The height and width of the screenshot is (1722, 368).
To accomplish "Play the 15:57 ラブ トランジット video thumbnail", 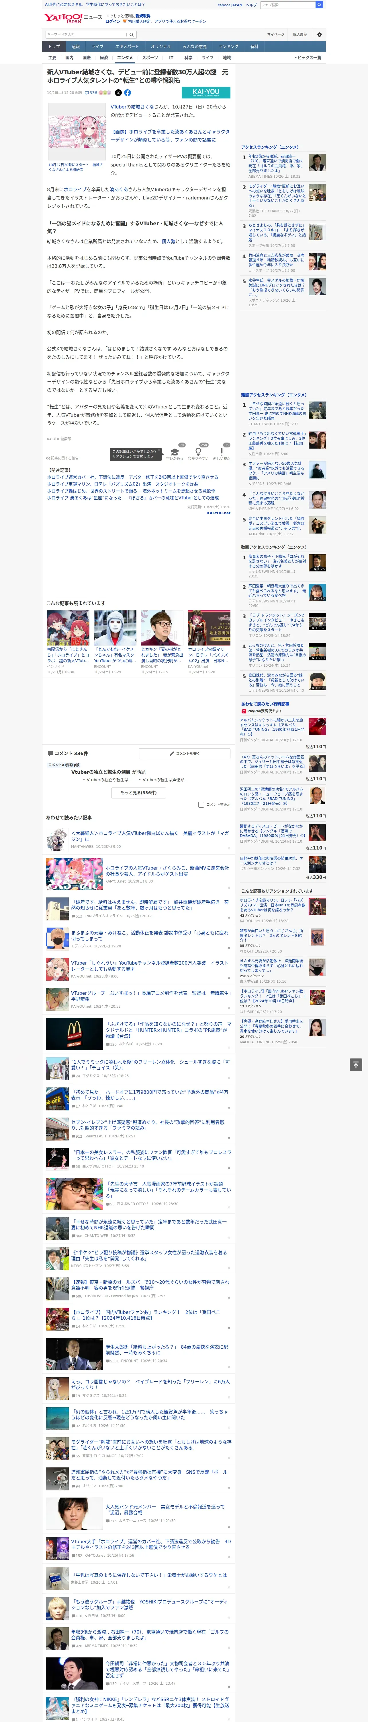I will point(317,622).
